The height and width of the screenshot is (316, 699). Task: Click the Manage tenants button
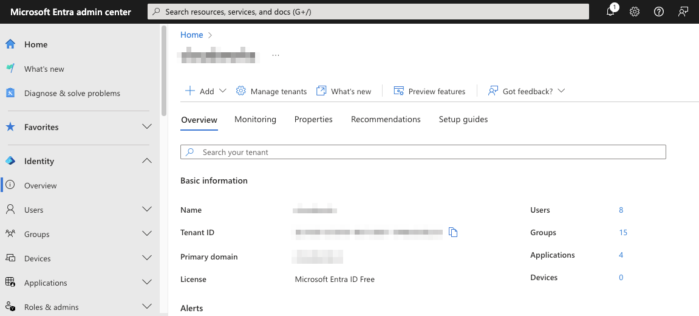pos(271,91)
